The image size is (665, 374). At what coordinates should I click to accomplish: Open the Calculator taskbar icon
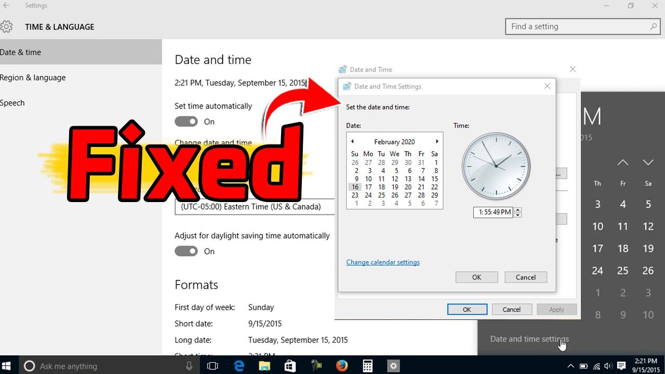coord(367,366)
